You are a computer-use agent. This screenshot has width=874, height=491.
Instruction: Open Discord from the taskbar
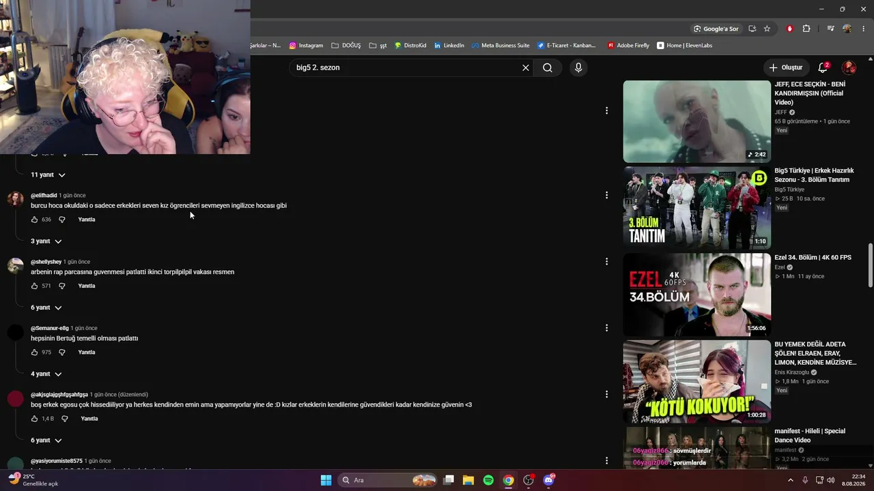point(548,480)
